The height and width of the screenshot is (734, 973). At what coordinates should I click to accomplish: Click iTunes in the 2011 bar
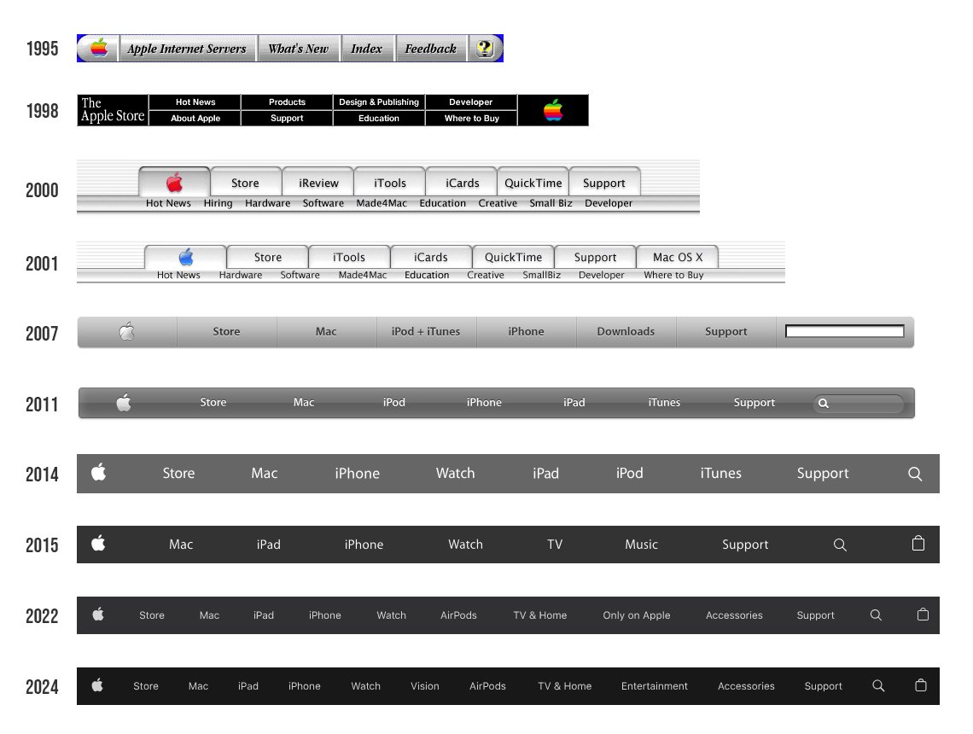(664, 402)
